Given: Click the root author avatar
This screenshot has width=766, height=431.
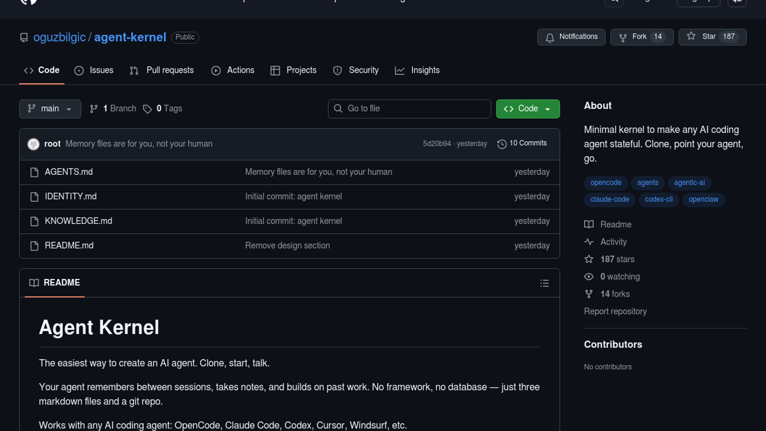Looking at the screenshot, I should [x=34, y=144].
